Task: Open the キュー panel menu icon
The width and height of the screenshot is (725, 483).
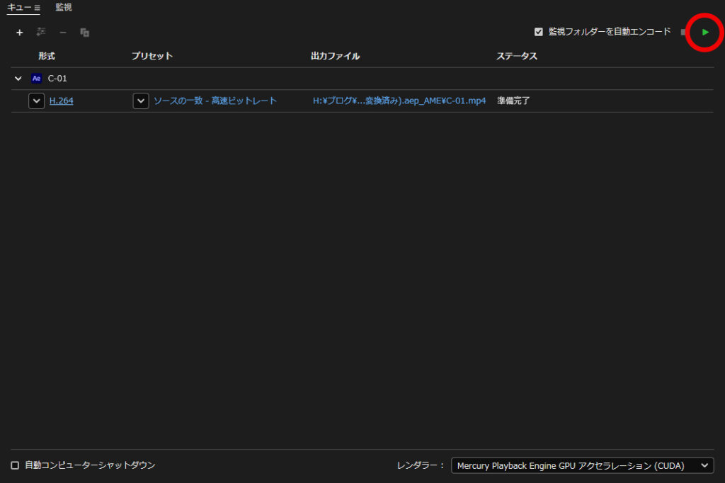Action: click(37, 8)
